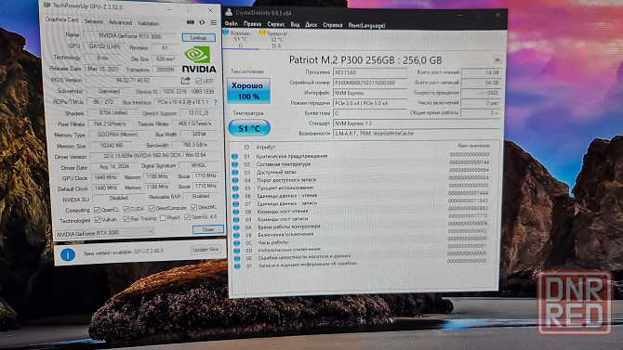This screenshot has width=623, height=350.
Task: Click BIOS version share/export icon
Action: tap(185, 81)
